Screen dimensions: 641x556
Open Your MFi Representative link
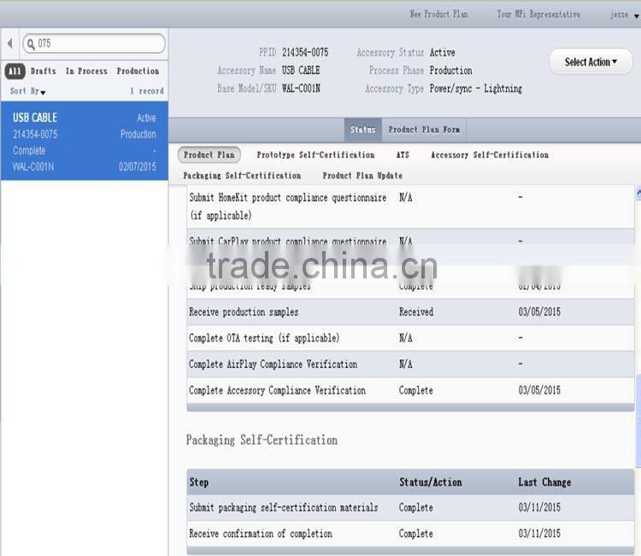538,15
